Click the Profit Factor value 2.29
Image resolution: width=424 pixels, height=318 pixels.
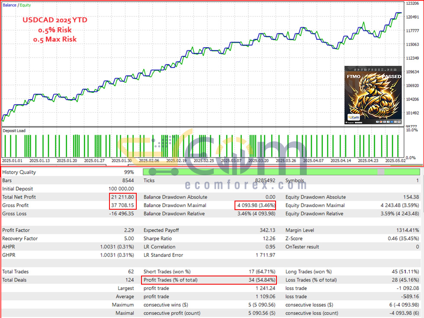[129, 230]
